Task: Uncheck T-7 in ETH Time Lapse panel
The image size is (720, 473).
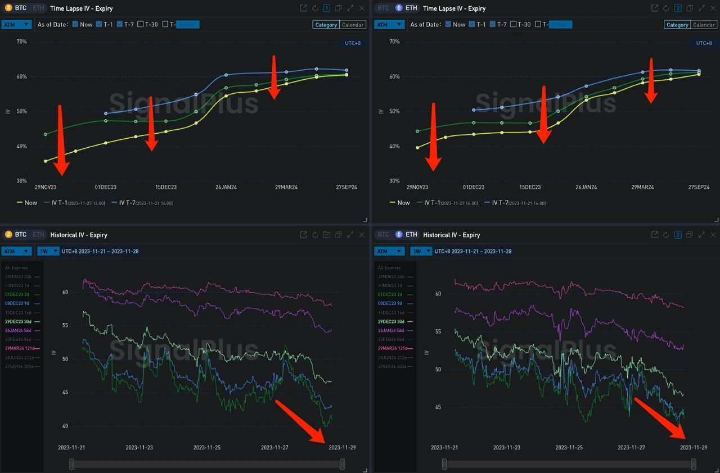Action: pyautogui.click(x=493, y=25)
